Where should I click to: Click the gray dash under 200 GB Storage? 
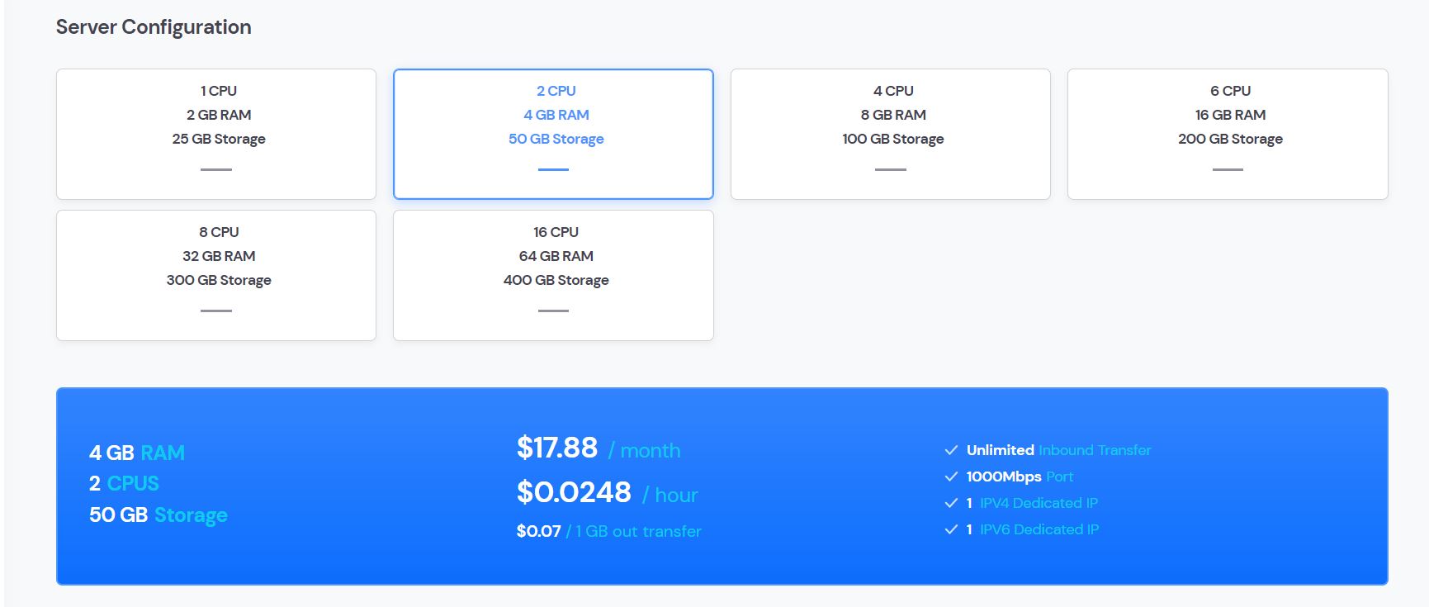pos(1228,169)
